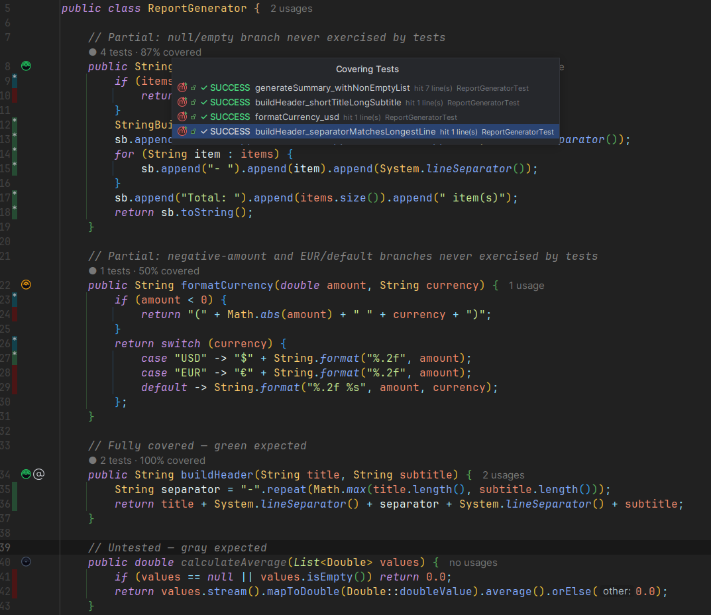The height and width of the screenshot is (615, 711).
Task: Click 'Double::doubleValue' on line 42
Action: 410,591
